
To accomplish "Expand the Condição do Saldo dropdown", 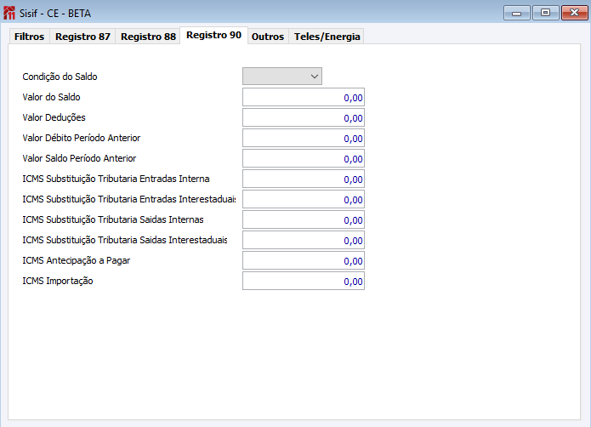I will tap(282, 77).
